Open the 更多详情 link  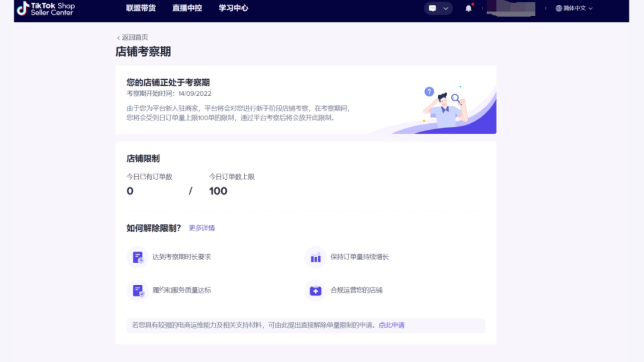(x=202, y=228)
